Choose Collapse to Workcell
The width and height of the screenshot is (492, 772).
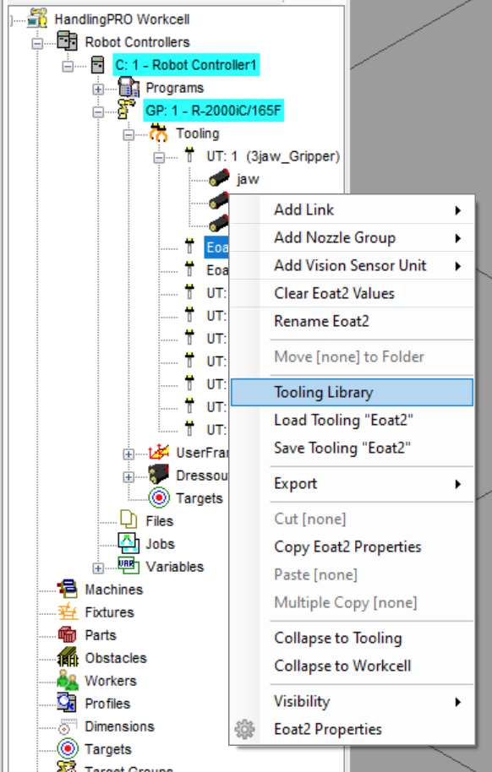(x=352, y=666)
